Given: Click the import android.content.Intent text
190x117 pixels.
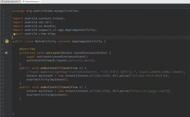Looking at the screenshot, I should 39,18.
